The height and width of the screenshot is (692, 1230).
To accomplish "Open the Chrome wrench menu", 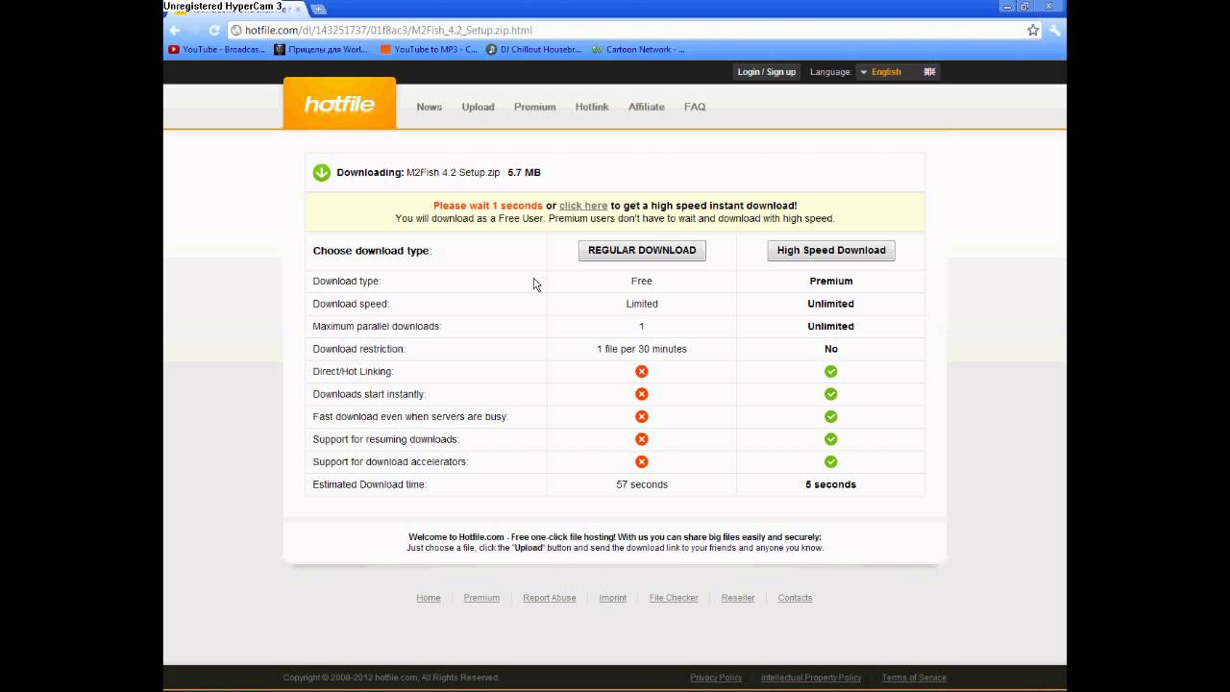I will [1055, 30].
